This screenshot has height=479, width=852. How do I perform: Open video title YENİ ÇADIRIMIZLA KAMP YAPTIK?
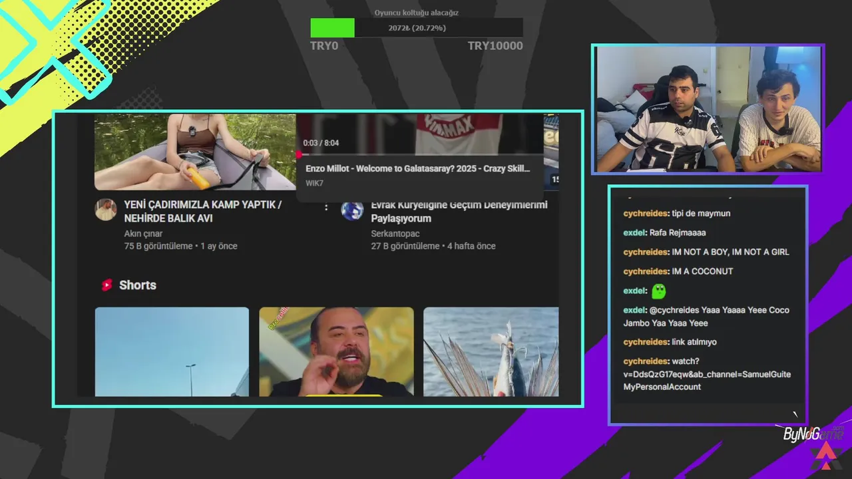[202, 212]
